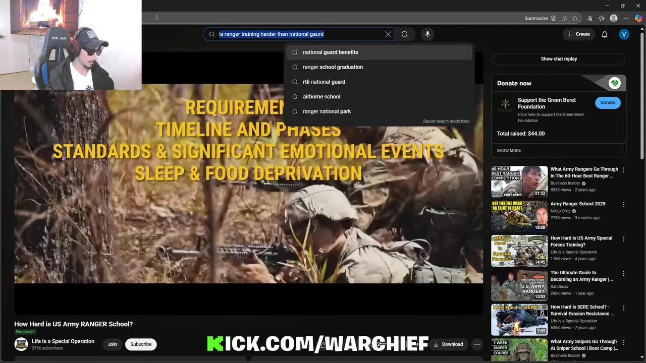The height and width of the screenshot is (363, 646).
Task: Open What Army Snipers Go Through title
Action: [x=584, y=345]
